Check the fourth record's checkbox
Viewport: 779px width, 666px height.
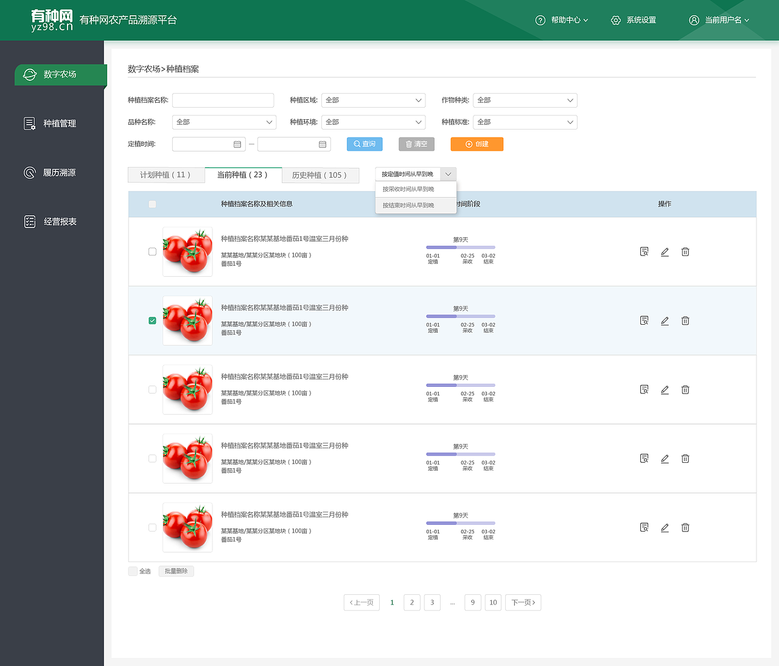pyautogui.click(x=152, y=459)
